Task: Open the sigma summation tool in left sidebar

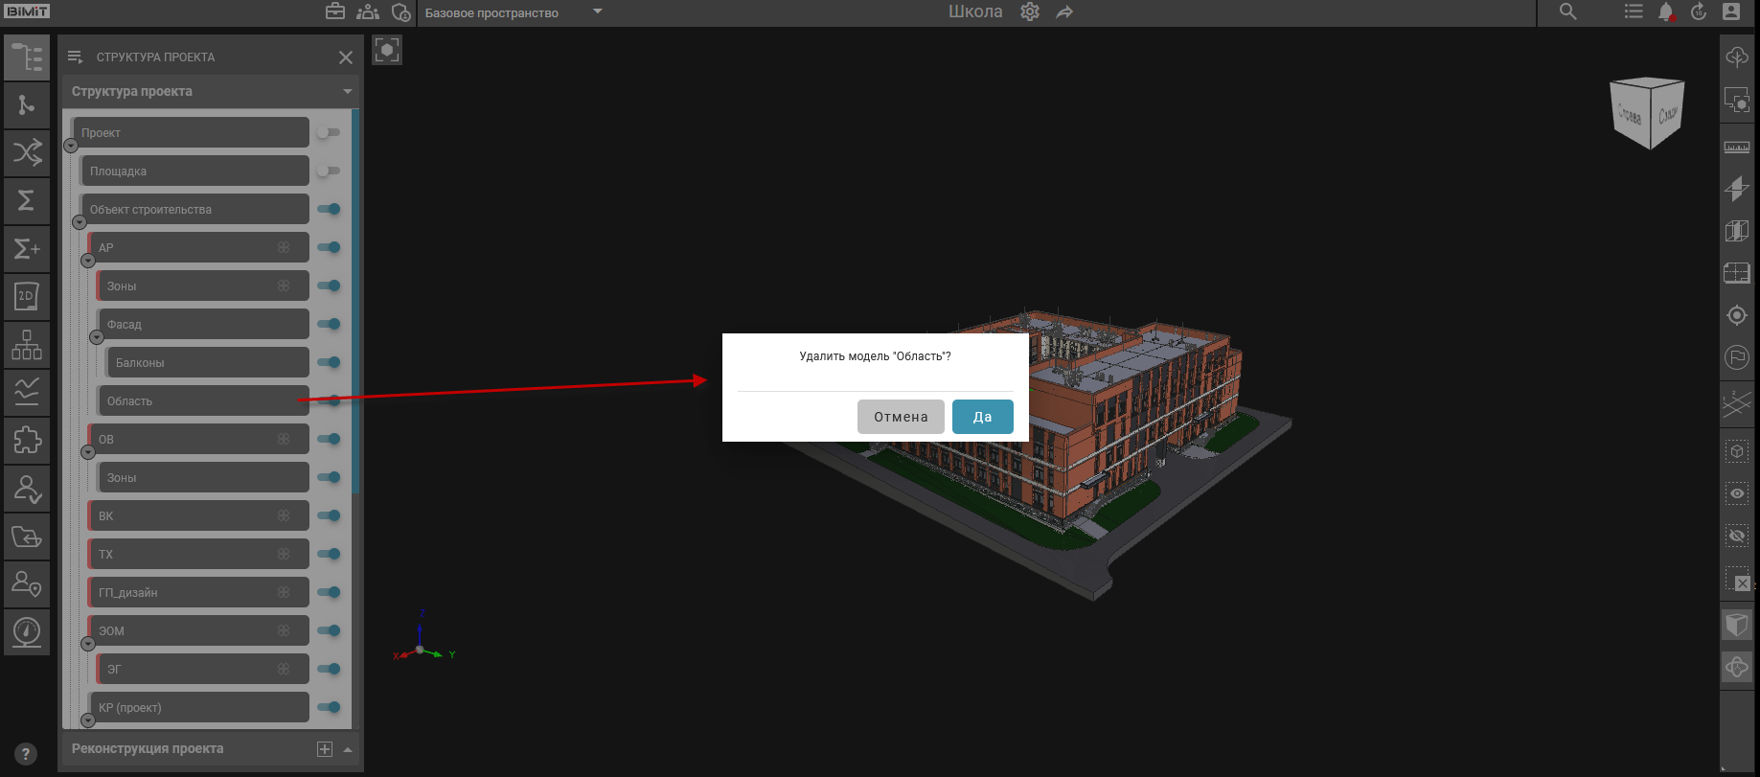Action: point(27,200)
